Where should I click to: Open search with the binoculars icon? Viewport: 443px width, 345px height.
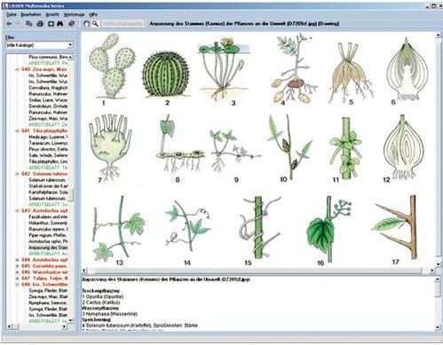tap(60, 24)
